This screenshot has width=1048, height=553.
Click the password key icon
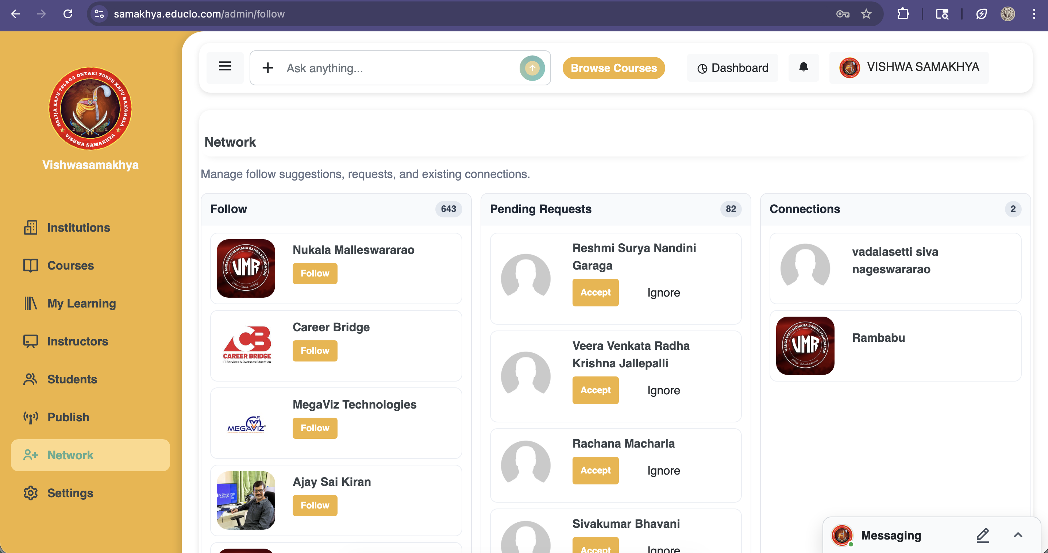[843, 14]
